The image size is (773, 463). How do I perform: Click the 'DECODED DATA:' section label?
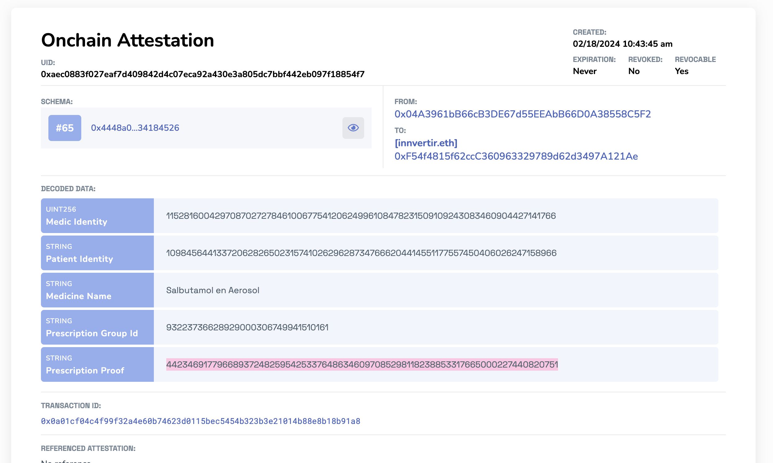tap(68, 189)
